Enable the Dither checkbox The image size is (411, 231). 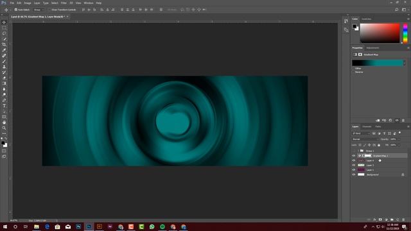[x=354, y=69]
